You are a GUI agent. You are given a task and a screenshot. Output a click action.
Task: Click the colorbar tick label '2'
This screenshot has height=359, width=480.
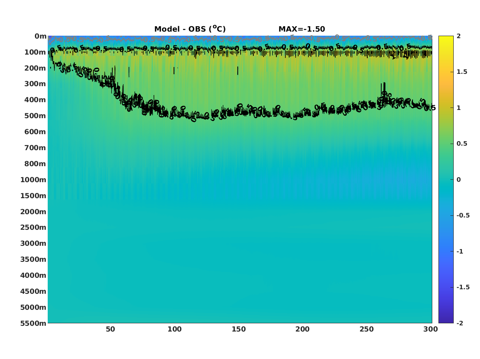pyautogui.click(x=459, y=36)
